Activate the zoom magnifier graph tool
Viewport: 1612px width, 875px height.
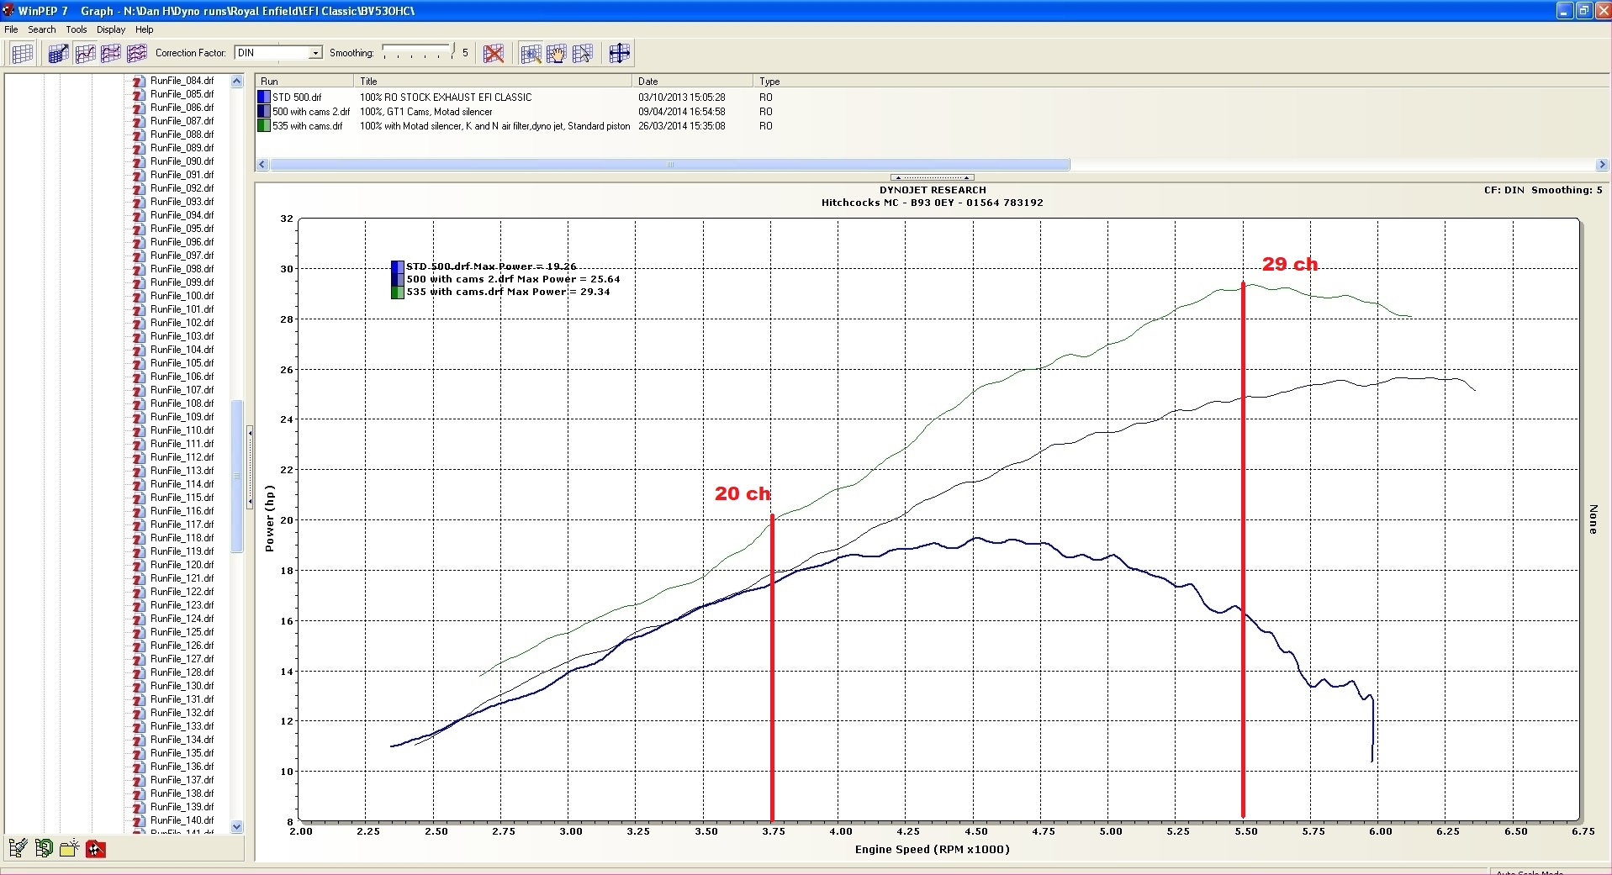(531, 54)
